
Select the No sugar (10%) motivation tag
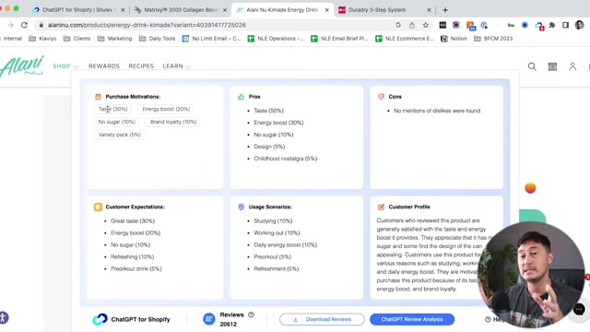tap(117, 122)
